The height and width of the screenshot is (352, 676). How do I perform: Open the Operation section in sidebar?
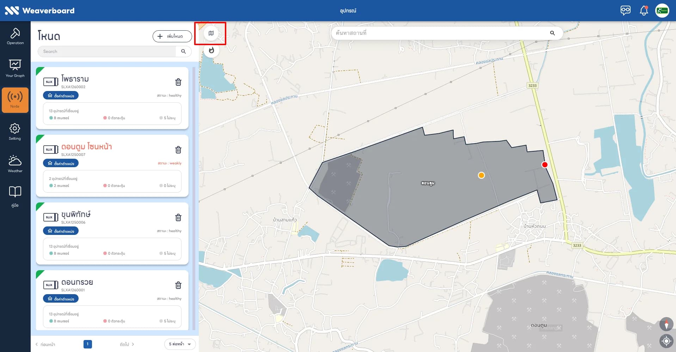[x=15, y=36]
